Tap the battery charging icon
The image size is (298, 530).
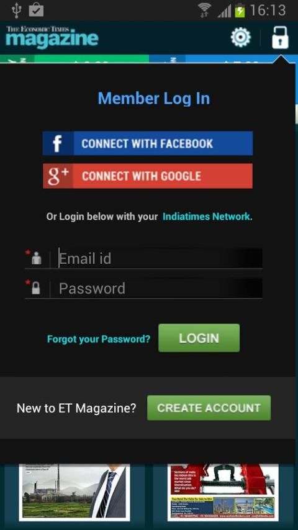[x=240, y=11]
